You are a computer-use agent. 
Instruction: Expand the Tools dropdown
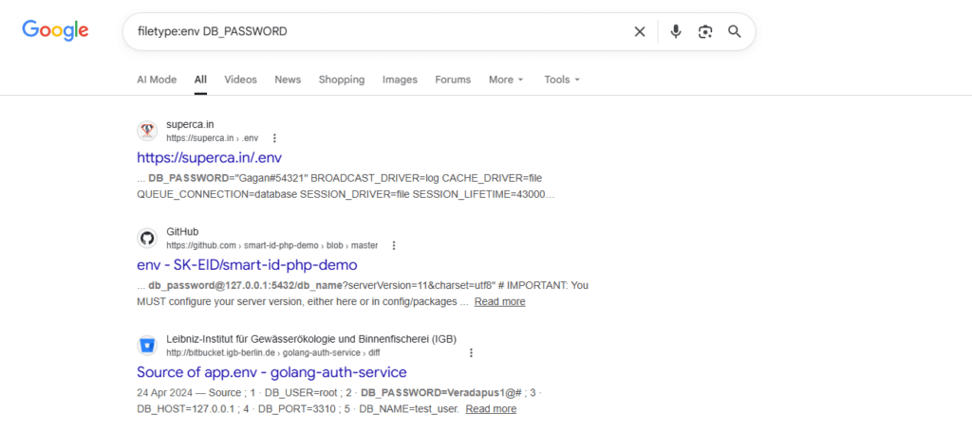pos(562,80)
